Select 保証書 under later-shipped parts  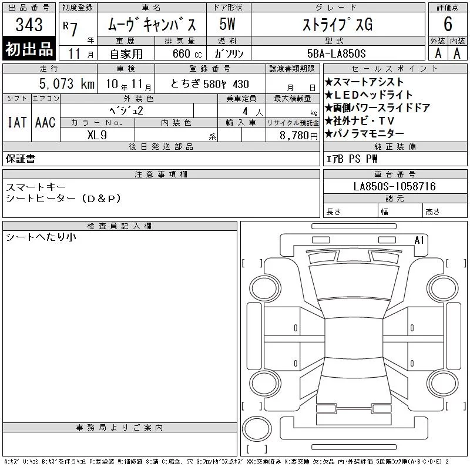coord(21,159)
